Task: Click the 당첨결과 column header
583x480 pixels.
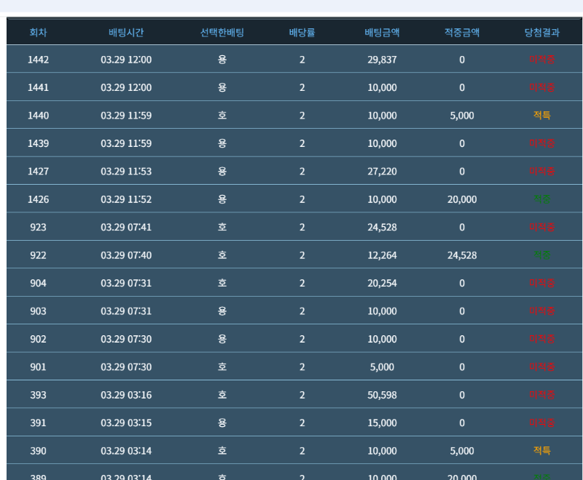Action: [x=541, y=33]
